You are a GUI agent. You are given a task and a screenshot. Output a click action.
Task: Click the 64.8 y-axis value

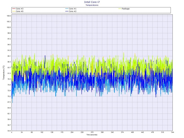(x=9, y=108)
